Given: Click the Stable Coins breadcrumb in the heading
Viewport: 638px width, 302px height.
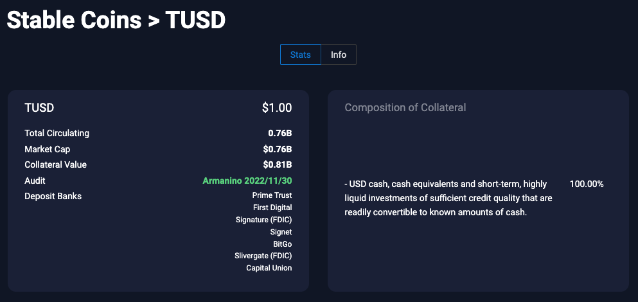Looking at the screenshot, I should tap(74, 19).
